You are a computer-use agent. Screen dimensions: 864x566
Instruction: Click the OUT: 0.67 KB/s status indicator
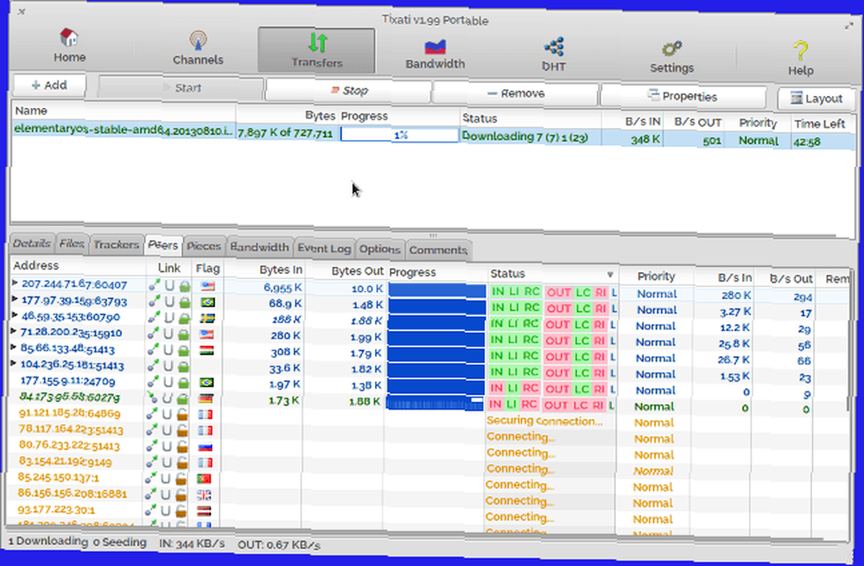(279, 545)
